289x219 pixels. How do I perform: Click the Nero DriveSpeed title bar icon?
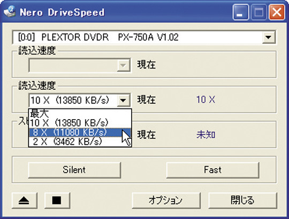(10, 12)
